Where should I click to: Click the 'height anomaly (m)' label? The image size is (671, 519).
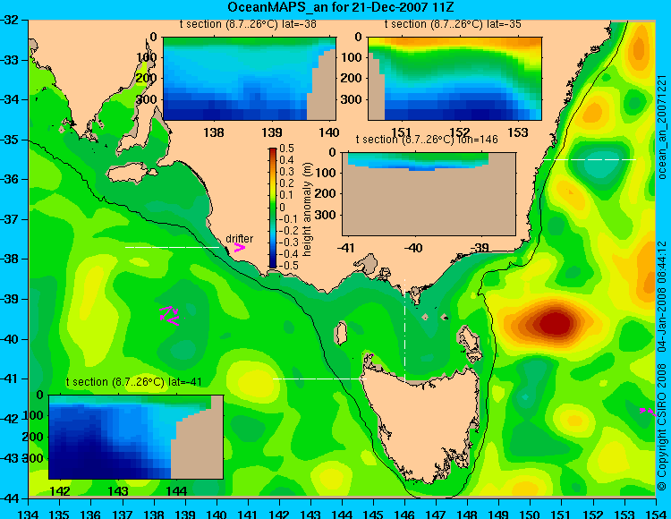click(x=307, y=209)
